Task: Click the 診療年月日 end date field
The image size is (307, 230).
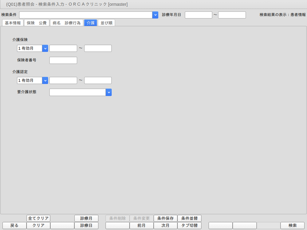Action: pyautogui.click(x=232, y=15)
